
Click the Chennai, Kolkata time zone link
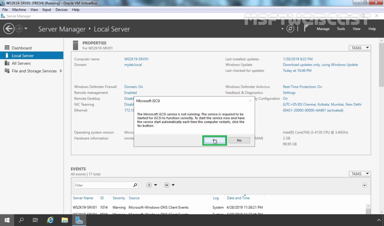(x=322, y=104)
